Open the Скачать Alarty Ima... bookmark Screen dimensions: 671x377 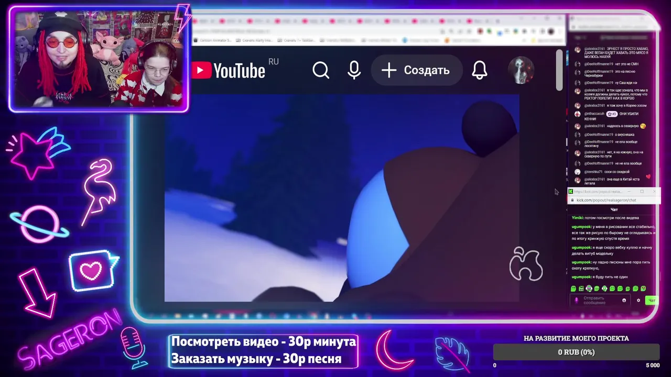click(x=255, y=40)
